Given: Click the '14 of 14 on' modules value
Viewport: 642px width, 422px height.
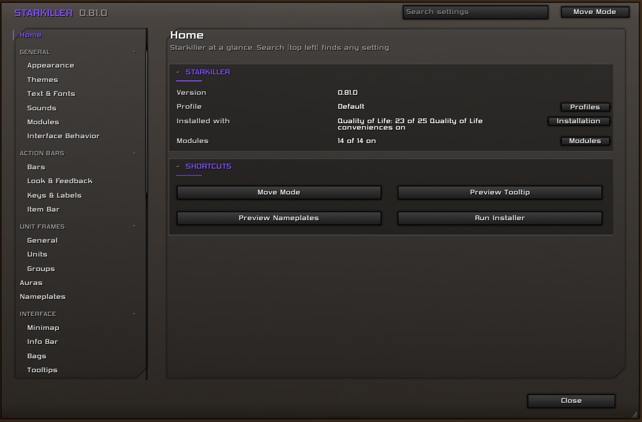Looking at the screenshot, I should pos(357,141).
